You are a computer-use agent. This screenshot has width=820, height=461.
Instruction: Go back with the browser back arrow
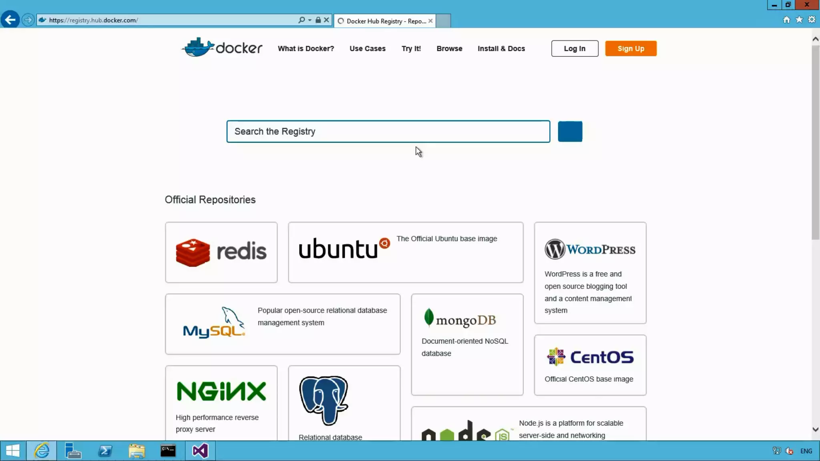(10, 20)
